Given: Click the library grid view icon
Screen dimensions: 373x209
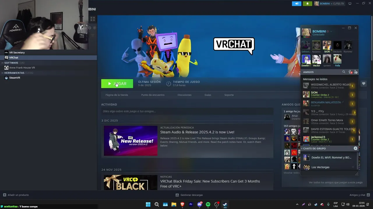Looking at the screenshot, I should point(93,19).
